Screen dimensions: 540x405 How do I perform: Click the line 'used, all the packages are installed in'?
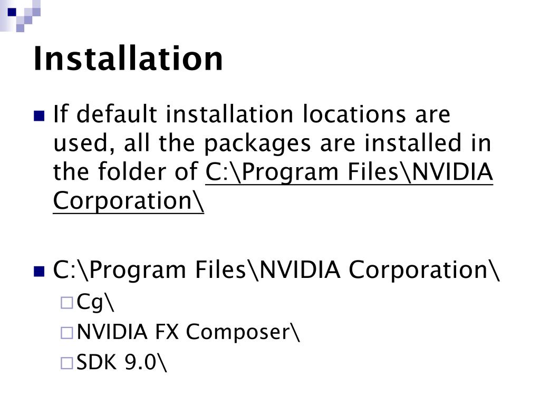click(272, 143)
